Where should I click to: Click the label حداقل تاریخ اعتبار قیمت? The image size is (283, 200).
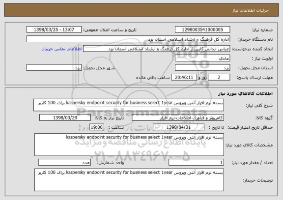click(250, 127)
